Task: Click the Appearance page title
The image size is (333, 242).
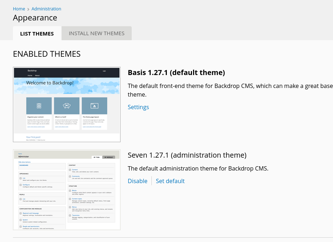Action: tap(35, 18)
